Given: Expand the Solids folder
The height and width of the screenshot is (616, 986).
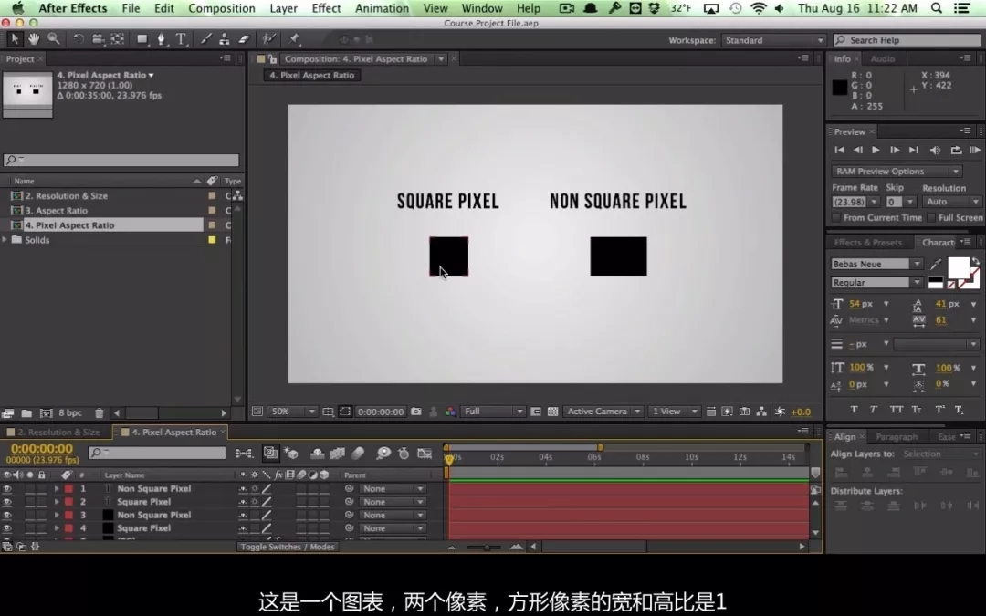Looking at the screenshot, I should click(x=5, y=239).
